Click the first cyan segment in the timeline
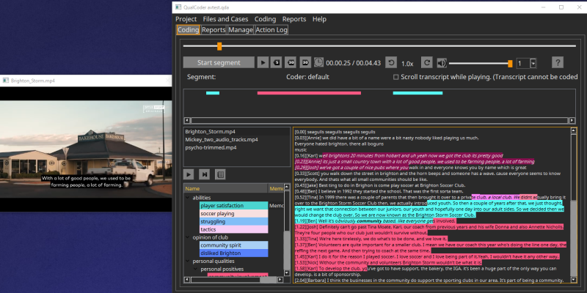The width and height of the screenshot is (587, 293). pos(213,93)
